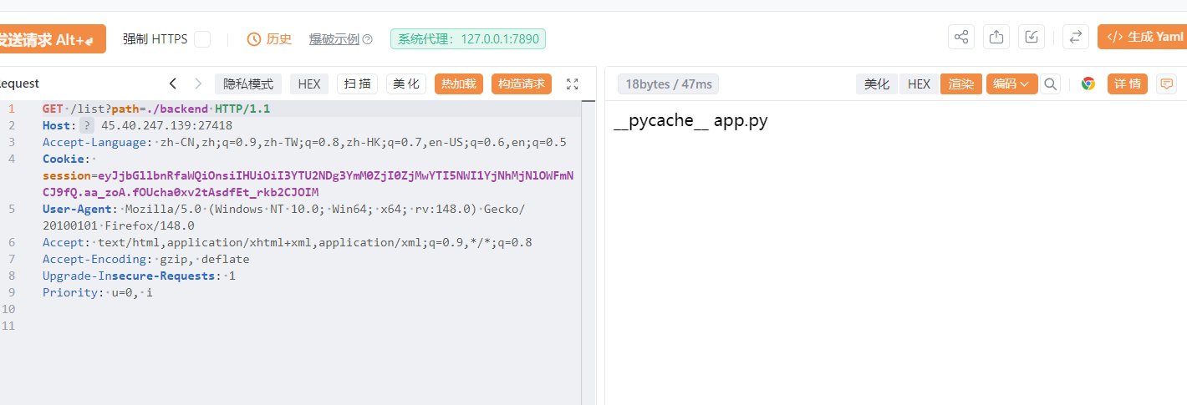Image resolution: width=1187 pixels, height=405 pixels.
Task: Enable the 强制 HTTPS checkbox
Action: [202, 39]
